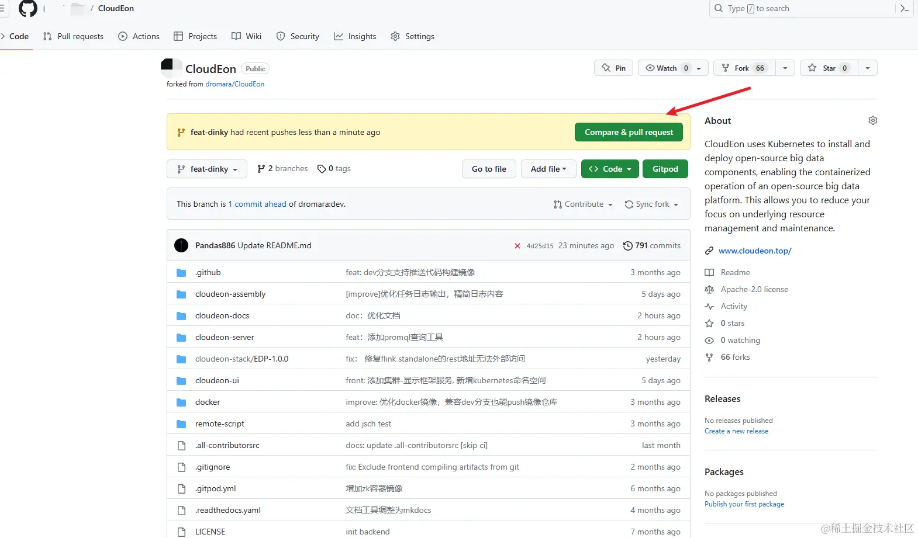Pin the CloudEon repository
This screenshot has width=918, height=538.
pyautogui.click(x=613, y=68)
